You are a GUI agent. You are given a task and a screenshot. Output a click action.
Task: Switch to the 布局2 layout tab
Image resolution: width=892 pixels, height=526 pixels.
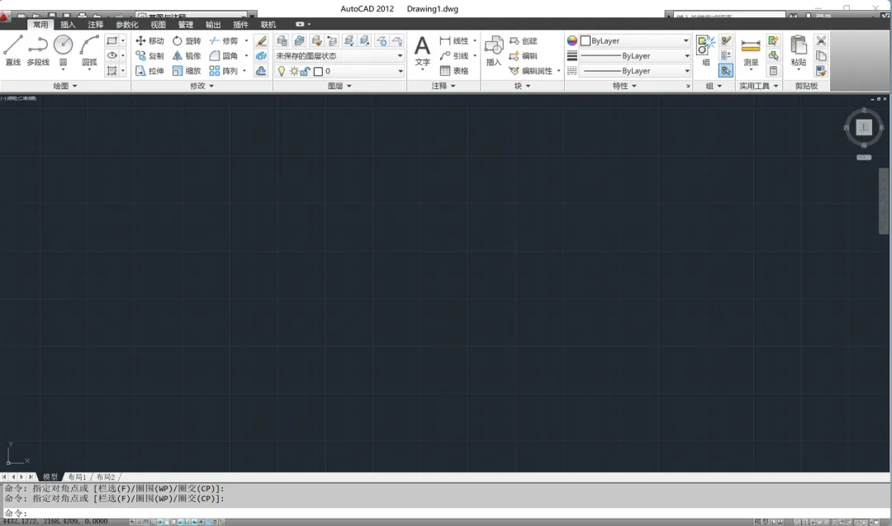(x=105, y=477)
